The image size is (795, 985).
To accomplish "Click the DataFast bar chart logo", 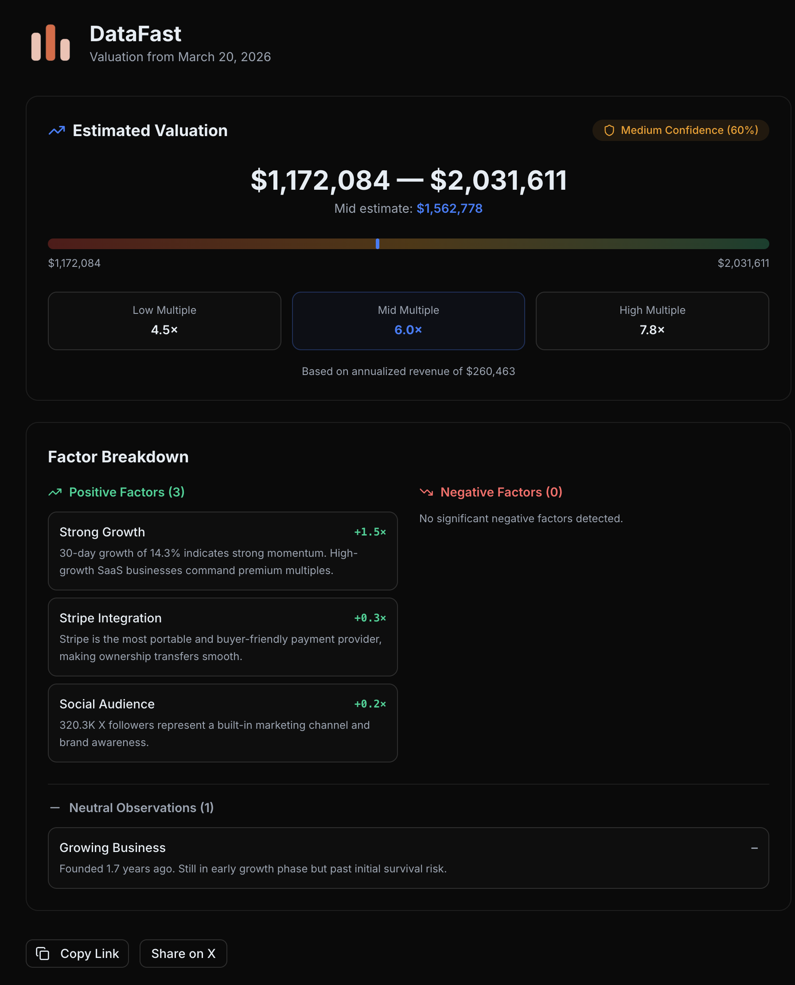I will pos(51,43).
